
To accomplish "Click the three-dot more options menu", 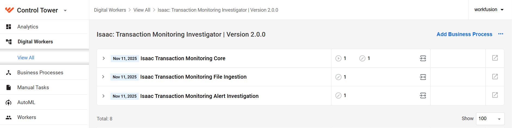I will pyautogui.click(x=501, y=34).
